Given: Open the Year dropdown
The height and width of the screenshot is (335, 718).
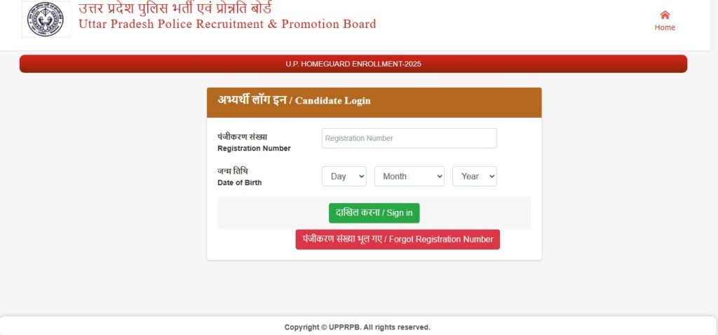Looking at the screenshot, I should point(475,176).
